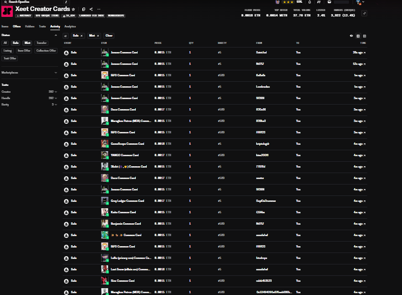The image size is (402, 295).
Task: Open transaction link for the 28s ago sale
Action: (364, 53)
